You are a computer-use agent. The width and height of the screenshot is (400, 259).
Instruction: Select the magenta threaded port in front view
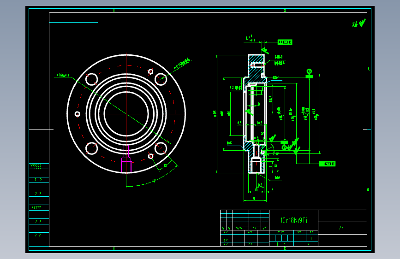[x=126, y=159]
